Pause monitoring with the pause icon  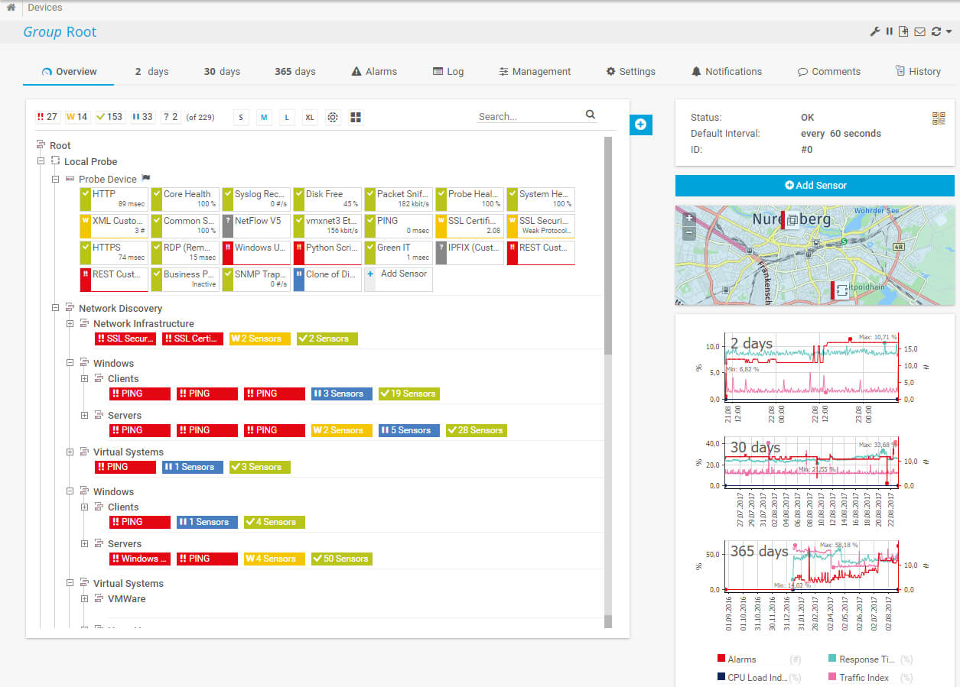tap(890, 31)
